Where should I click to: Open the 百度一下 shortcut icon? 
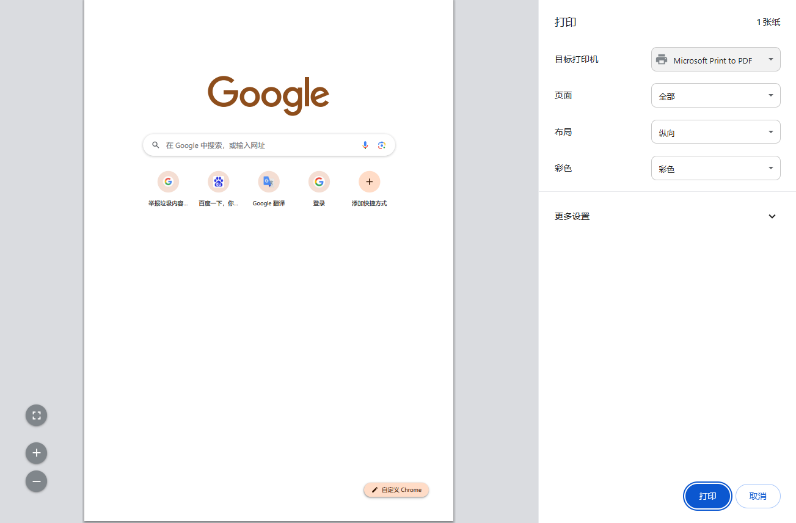(x=219, y=181)
